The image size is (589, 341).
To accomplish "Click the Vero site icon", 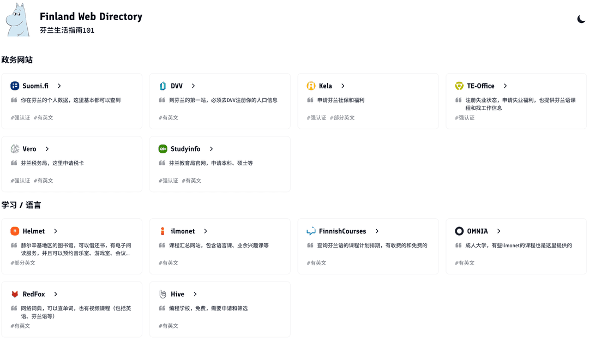I will pyautogui.click(x=15, y=149).
